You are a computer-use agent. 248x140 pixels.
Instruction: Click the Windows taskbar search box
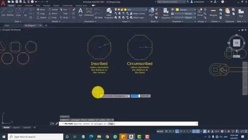click(35, 136)
